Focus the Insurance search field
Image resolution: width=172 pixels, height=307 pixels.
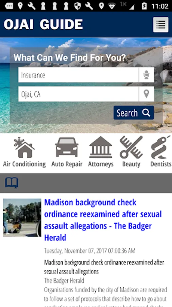[79, 75]
